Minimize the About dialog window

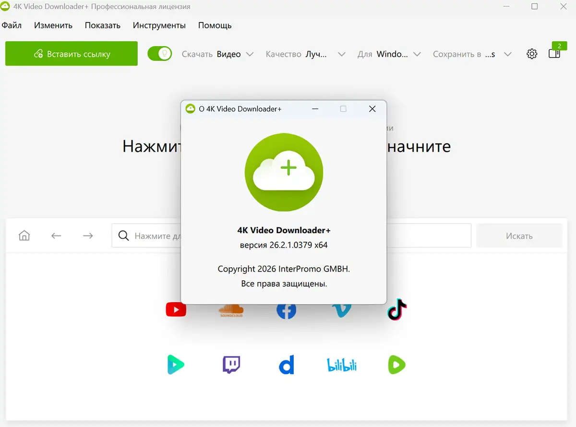point(315,109)
